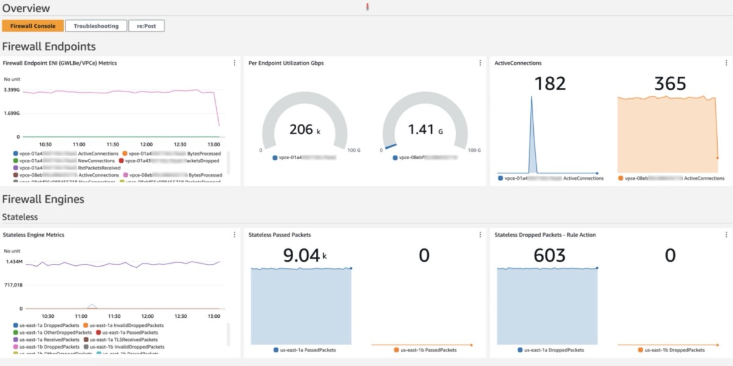Open Stateless Passed Packets widget options

[x=480, y=235]
